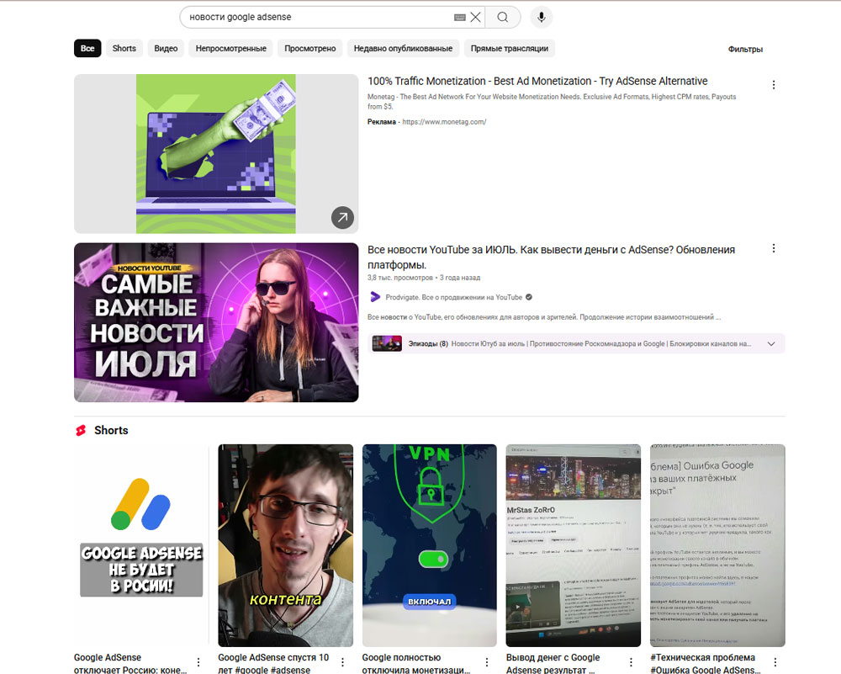Select the Непросмотренные filter chip
The width and height of the screenshot is (841, 674).
click(x=230, y=48)
